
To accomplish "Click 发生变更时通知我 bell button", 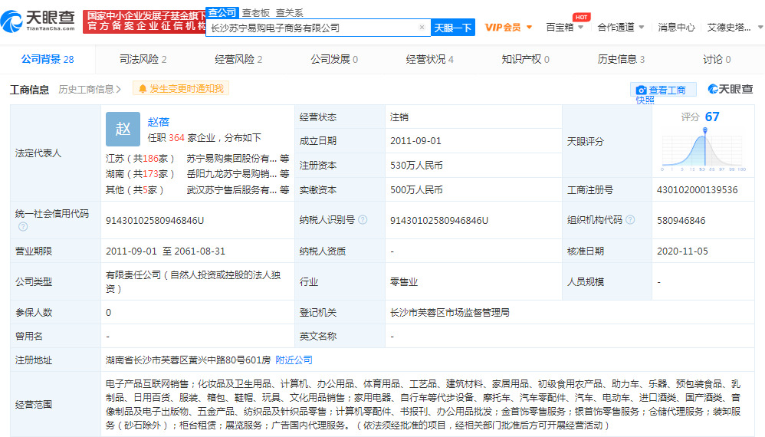I will (x=180, y=89).
